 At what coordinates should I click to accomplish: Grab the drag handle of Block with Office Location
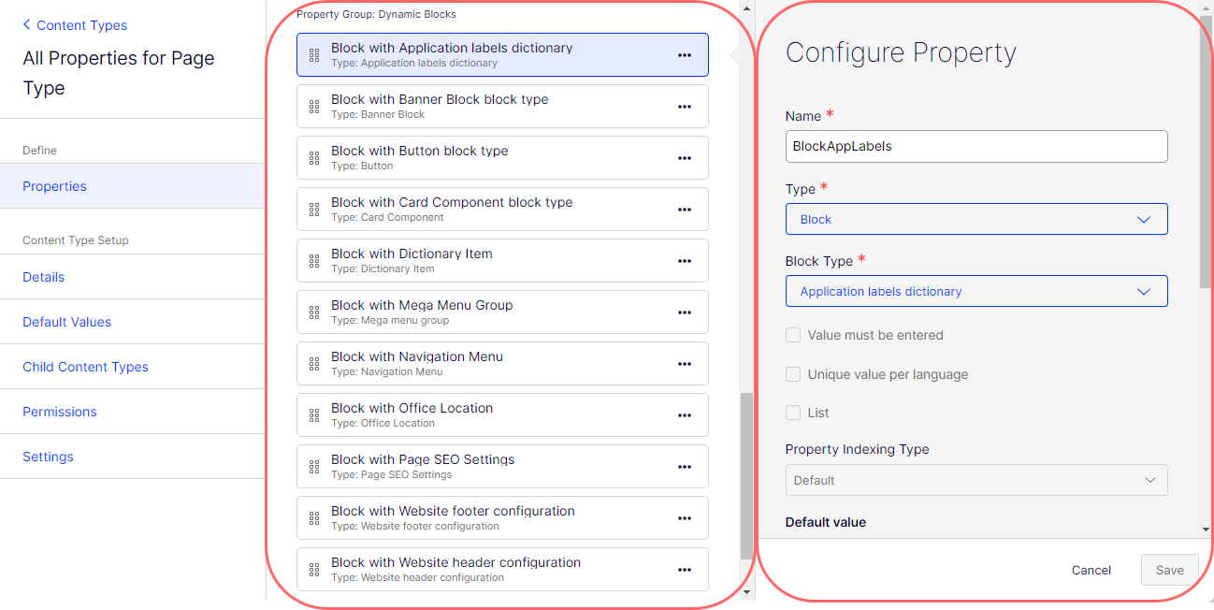click(314, 415)
